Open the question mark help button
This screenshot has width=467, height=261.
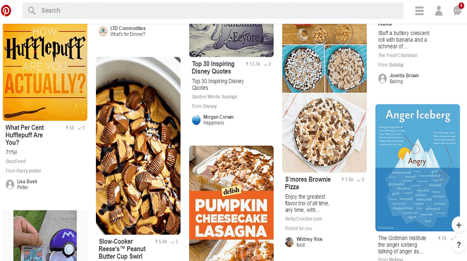[x=459, y=245]
